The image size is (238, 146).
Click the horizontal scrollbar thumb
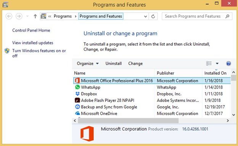coord(128,121)
